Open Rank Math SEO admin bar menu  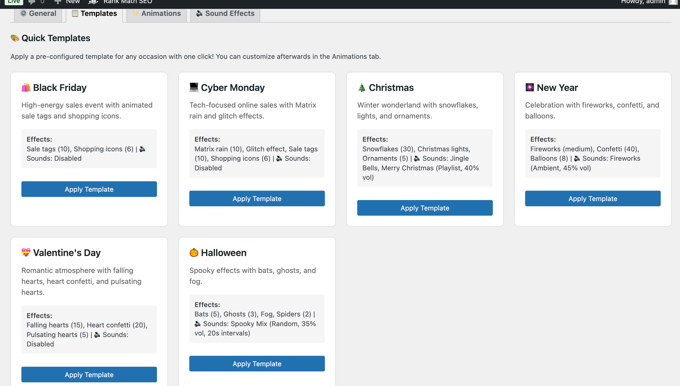click(x=127, y=2)
